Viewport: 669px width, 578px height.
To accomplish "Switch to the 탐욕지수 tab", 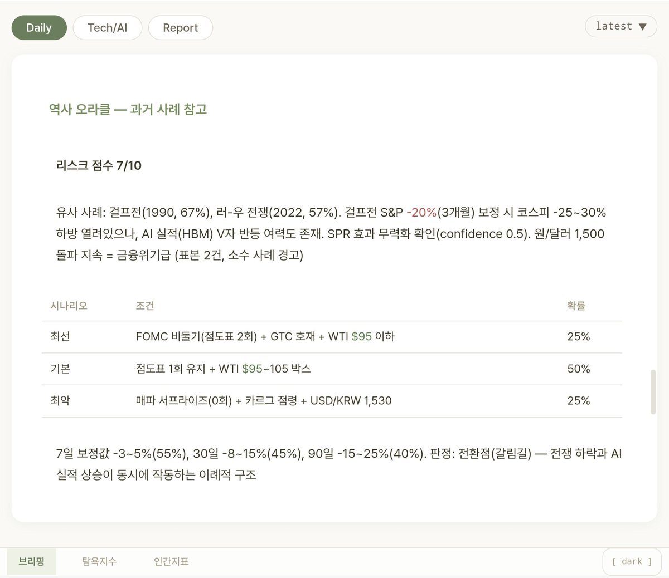I will pos(99,561).
